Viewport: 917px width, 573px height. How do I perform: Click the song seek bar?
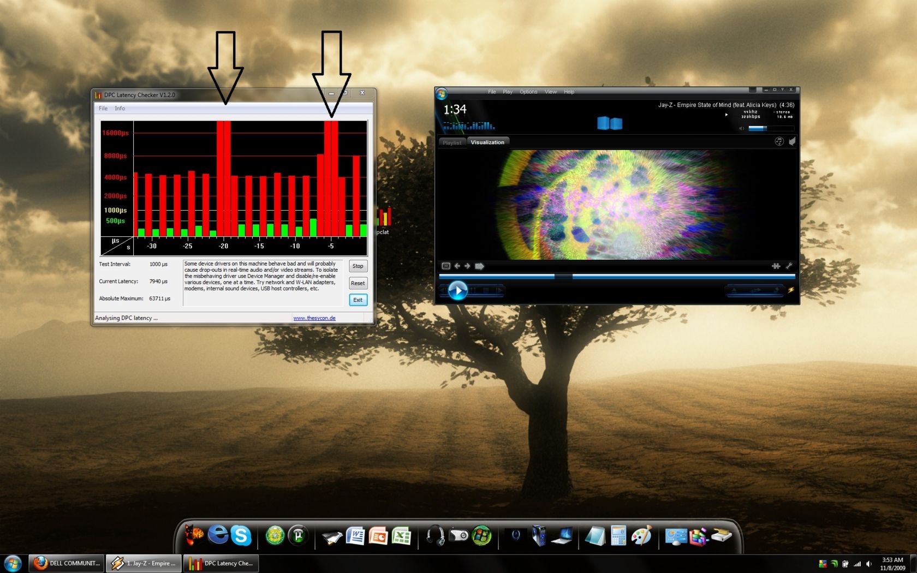click(x=617, y=277)
